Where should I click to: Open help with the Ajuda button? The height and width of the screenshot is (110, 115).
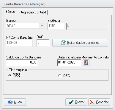(15, 102)
